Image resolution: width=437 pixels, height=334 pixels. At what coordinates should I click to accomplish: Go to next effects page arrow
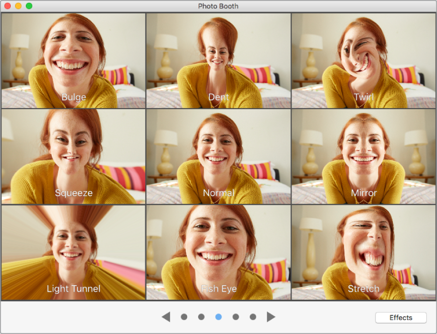[271, 317]
